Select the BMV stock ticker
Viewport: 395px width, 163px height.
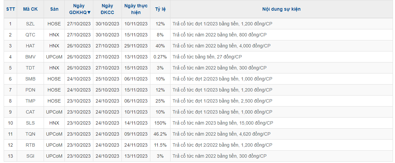pyautogui.click(x=30, y=57)
